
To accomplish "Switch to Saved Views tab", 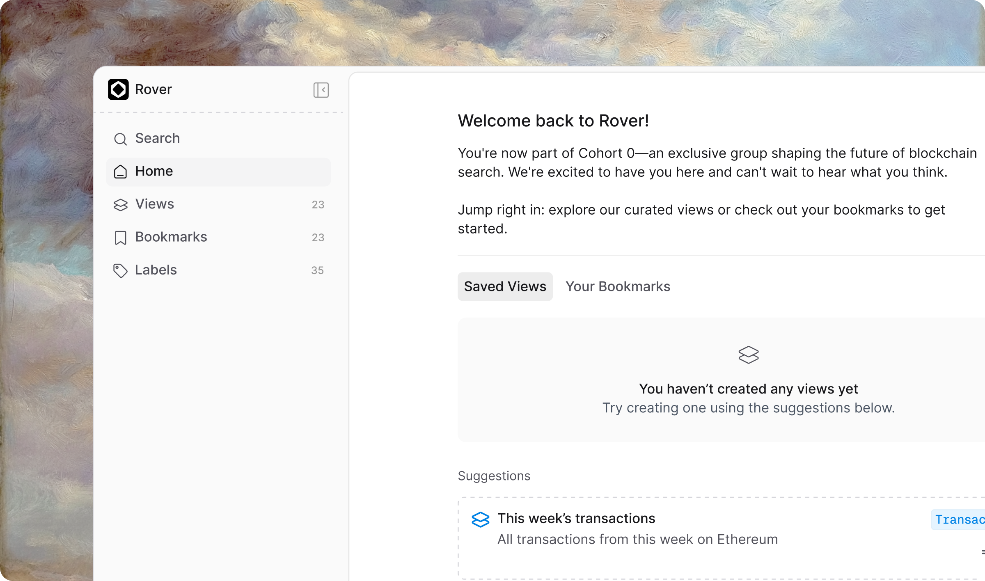I will pos(505,286).
